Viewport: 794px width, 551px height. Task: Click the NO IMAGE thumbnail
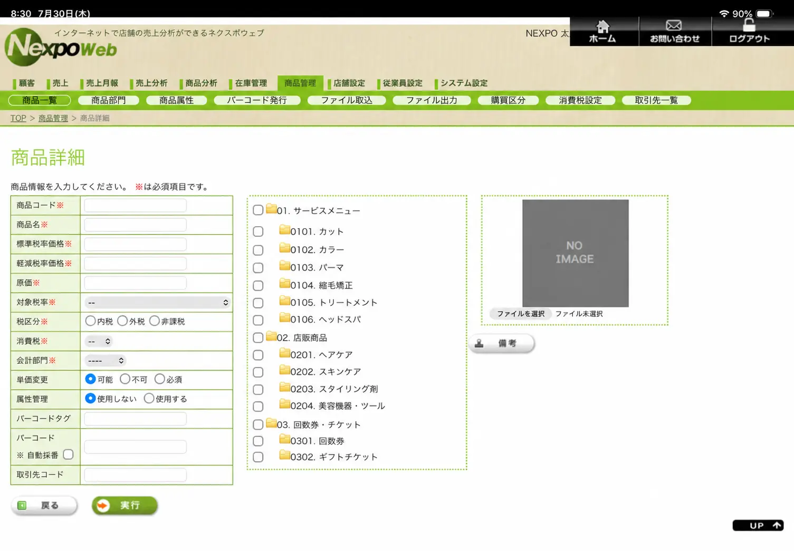pos(575,253)
